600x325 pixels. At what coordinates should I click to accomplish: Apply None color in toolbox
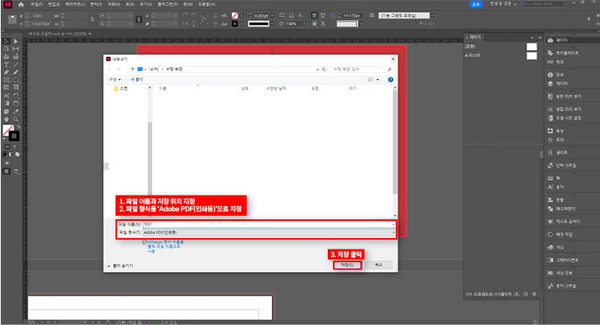(x=17, y=155)
